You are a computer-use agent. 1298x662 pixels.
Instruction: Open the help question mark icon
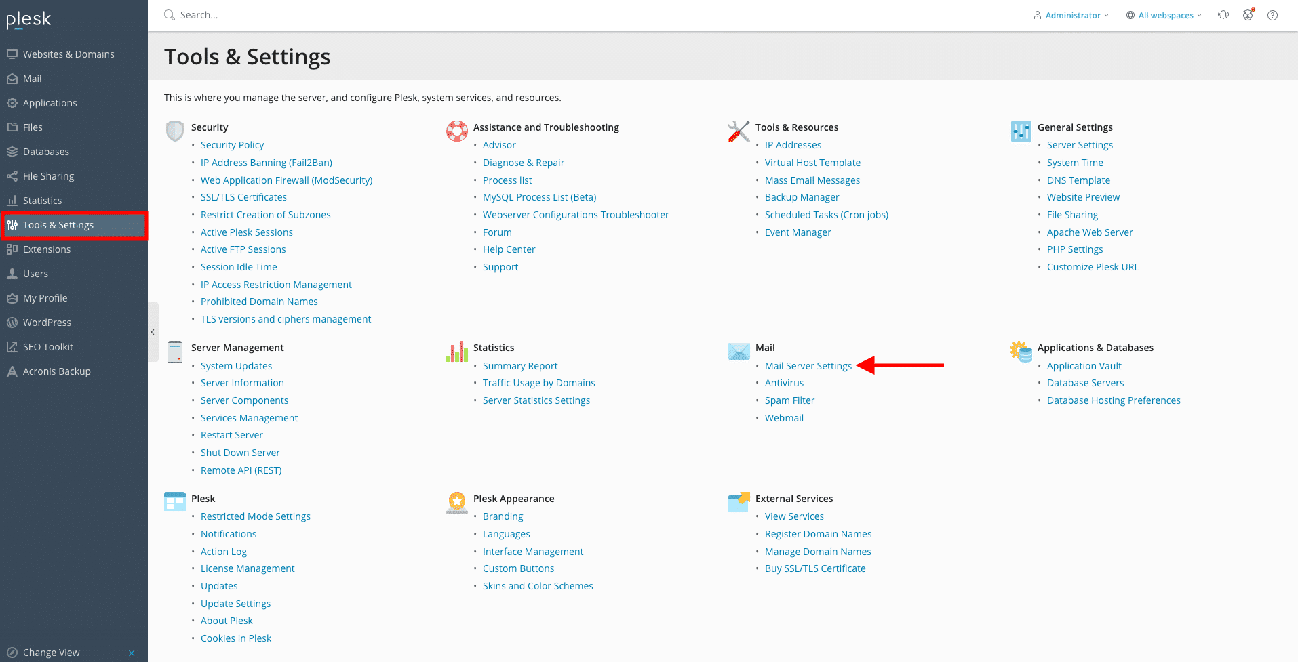click(x=1273, y=15)
